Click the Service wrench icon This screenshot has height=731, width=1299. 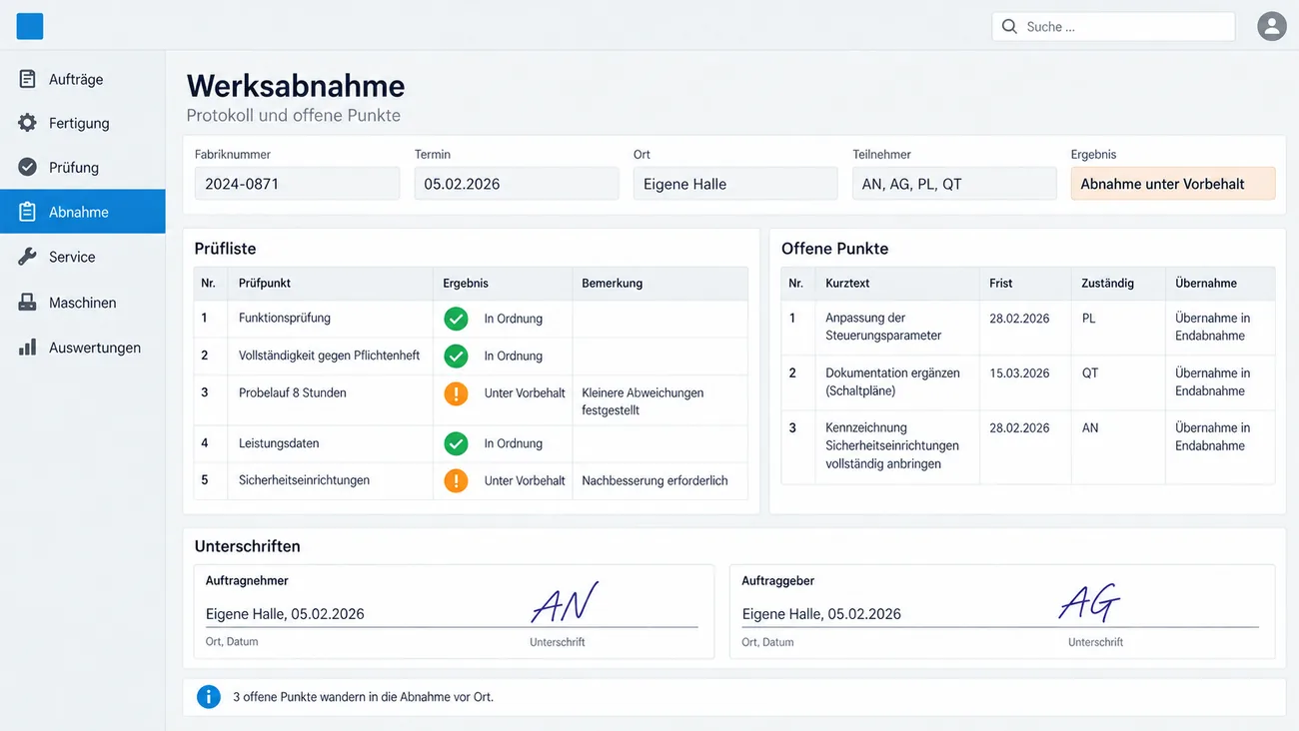pyautogui.click(x=28, y=257)
